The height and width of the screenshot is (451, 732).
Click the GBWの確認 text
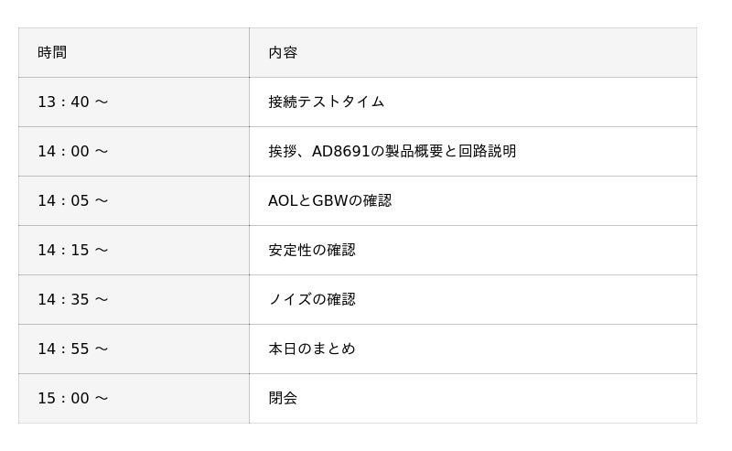352,200
